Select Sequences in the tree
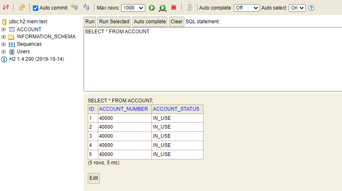 click(x=29, y=44)
